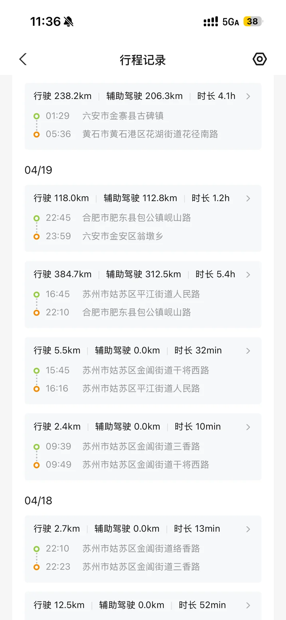286x620 pixels.
Task: Select the 04/18 date header
Action: pos(38,501)
